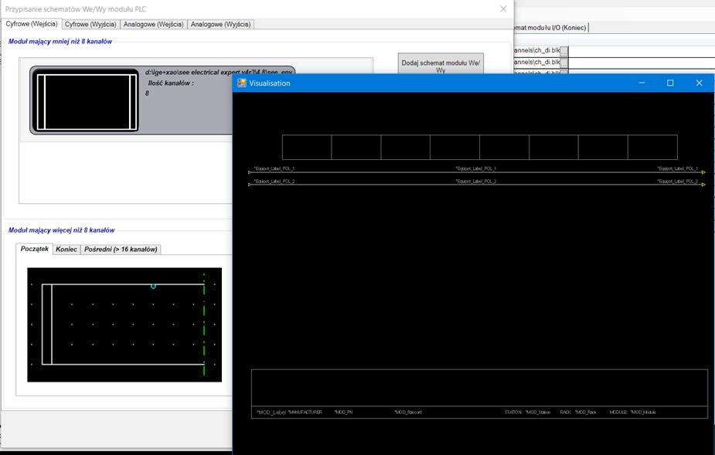715x455 pixels.
Task: Click the STATION: label in Visualisation
Action: coord(513,413)
